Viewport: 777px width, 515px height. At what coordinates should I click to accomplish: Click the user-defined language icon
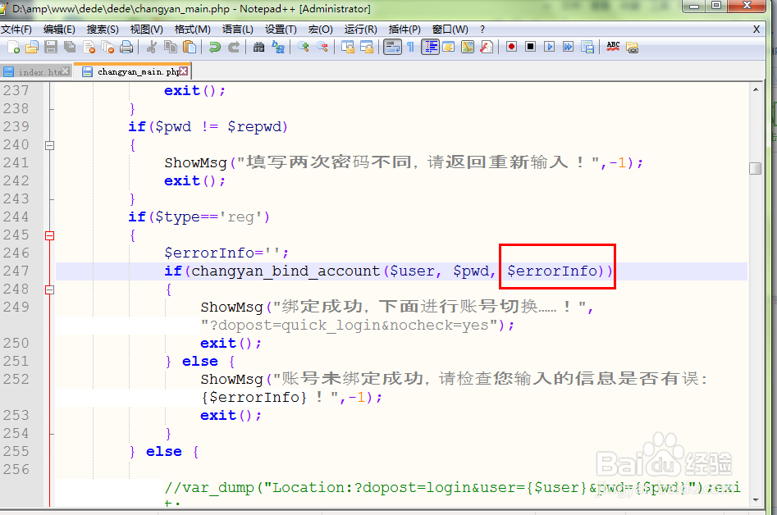(449, 47)
